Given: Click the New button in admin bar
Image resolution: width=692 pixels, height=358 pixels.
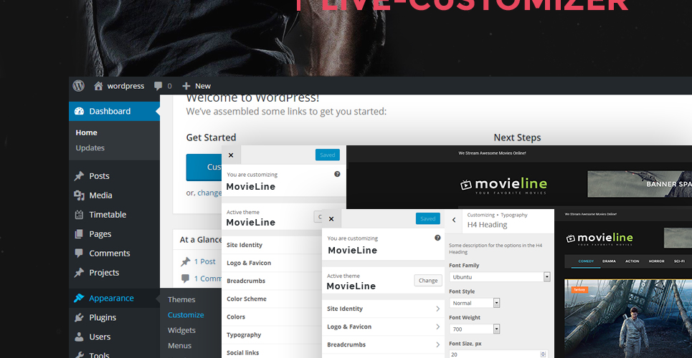Looking at the screenshot, I should 196,86.
